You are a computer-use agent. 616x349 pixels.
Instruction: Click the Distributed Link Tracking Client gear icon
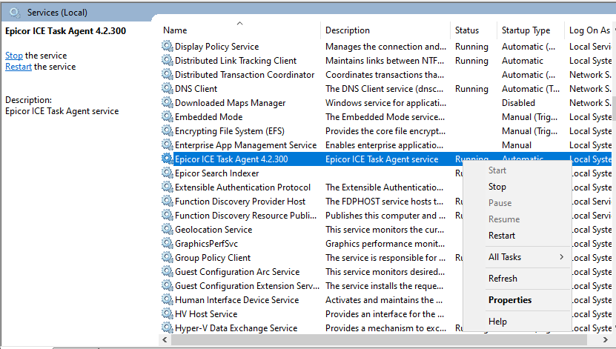pos(168,61)
